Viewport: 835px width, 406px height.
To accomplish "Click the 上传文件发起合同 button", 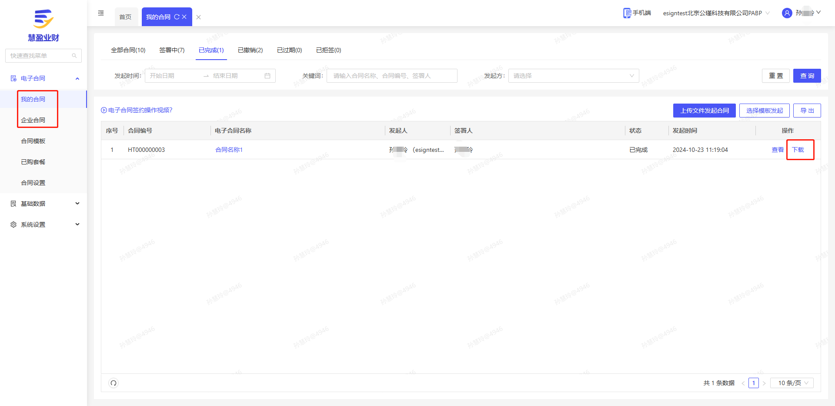I will [x=704, y=111].
